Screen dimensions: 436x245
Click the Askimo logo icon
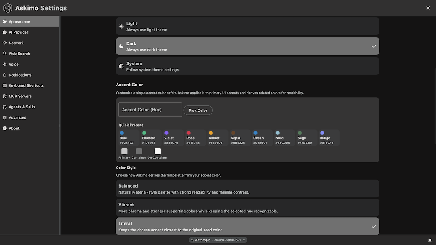(x=8, y=8)
